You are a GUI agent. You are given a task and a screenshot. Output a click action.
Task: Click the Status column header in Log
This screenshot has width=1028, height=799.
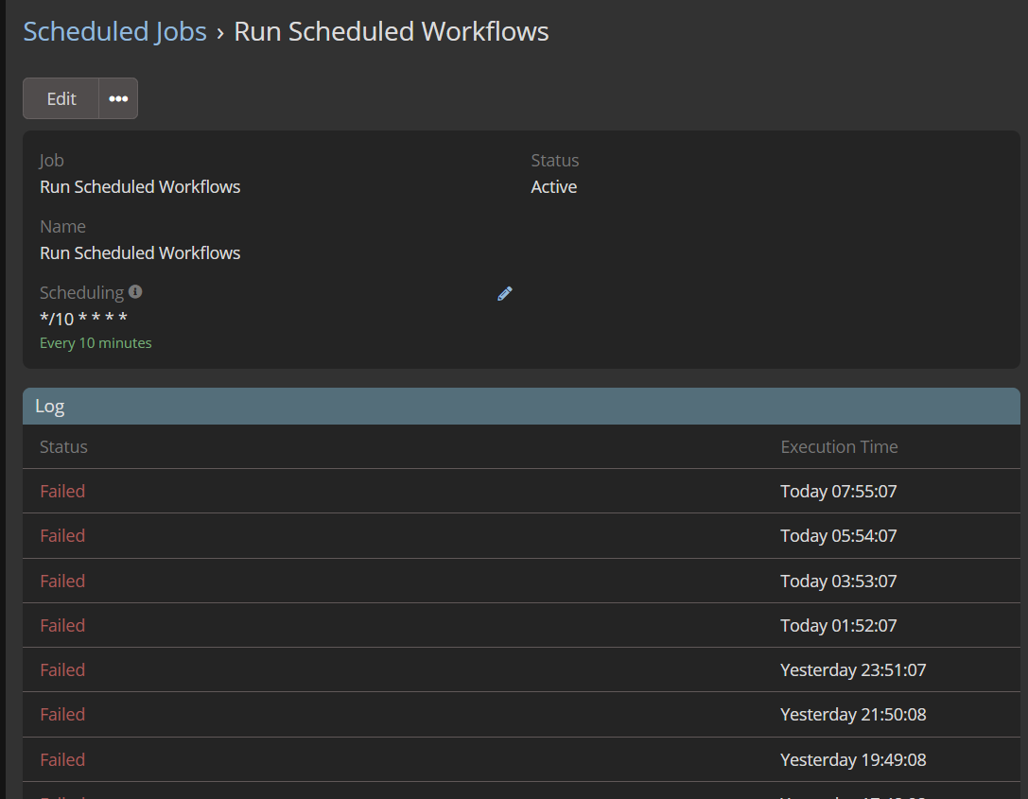point(63,447)
